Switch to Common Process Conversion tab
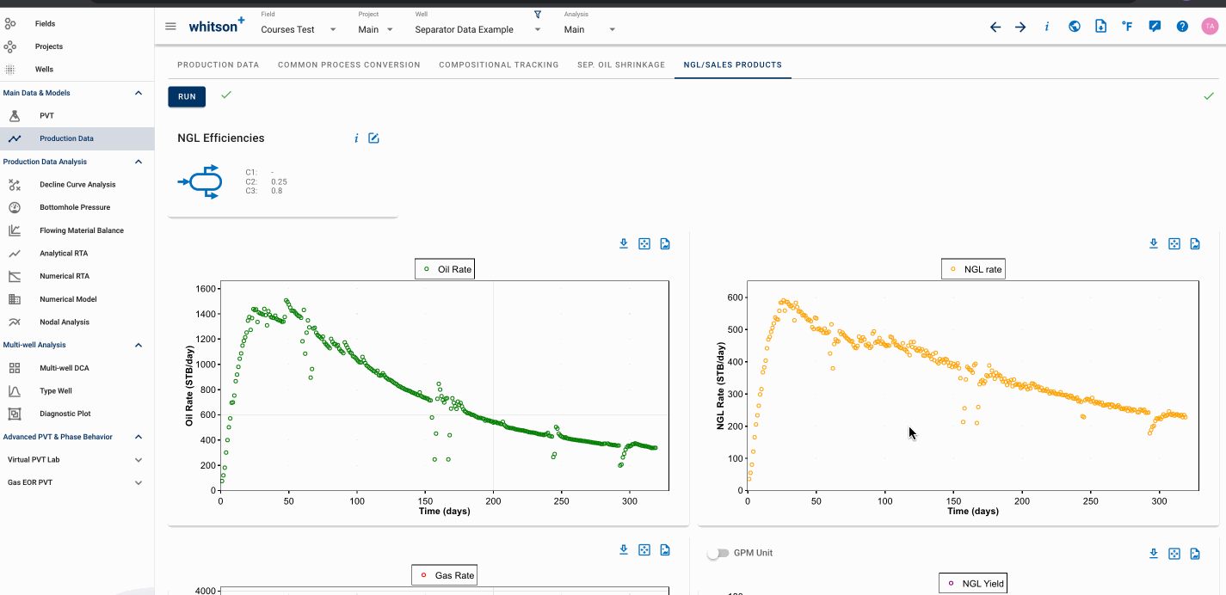Viewport: 1226px width, 595px height. 349,64
